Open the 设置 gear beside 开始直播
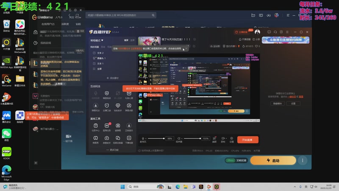Screen dimensions: 339x191 [x=231, y=140]
